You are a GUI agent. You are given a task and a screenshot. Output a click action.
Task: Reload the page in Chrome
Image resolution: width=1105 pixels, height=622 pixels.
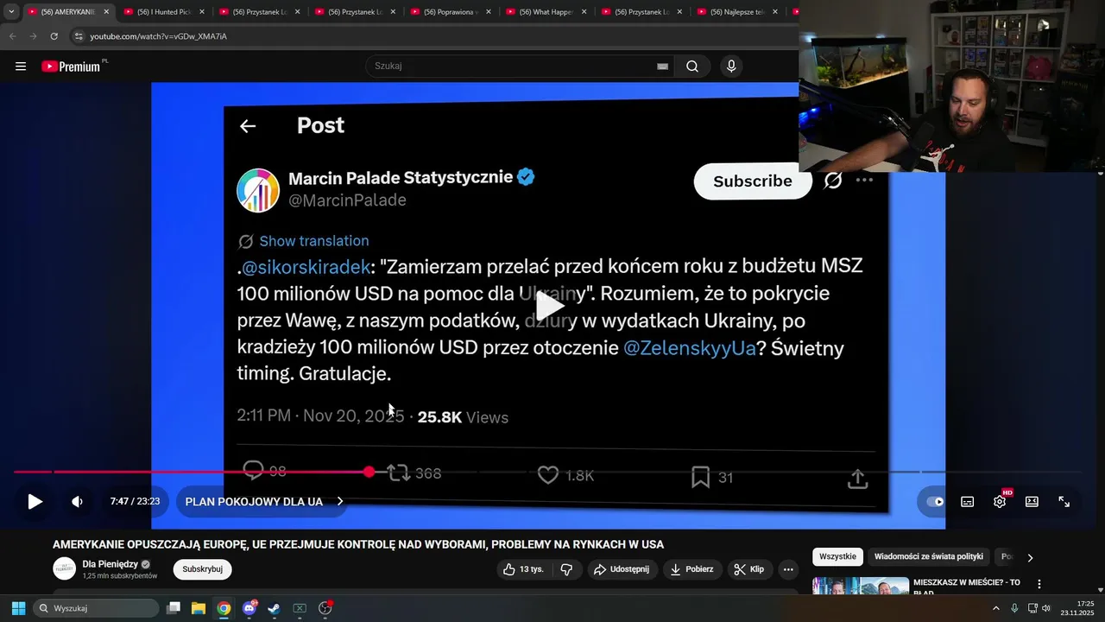(54, 36)
